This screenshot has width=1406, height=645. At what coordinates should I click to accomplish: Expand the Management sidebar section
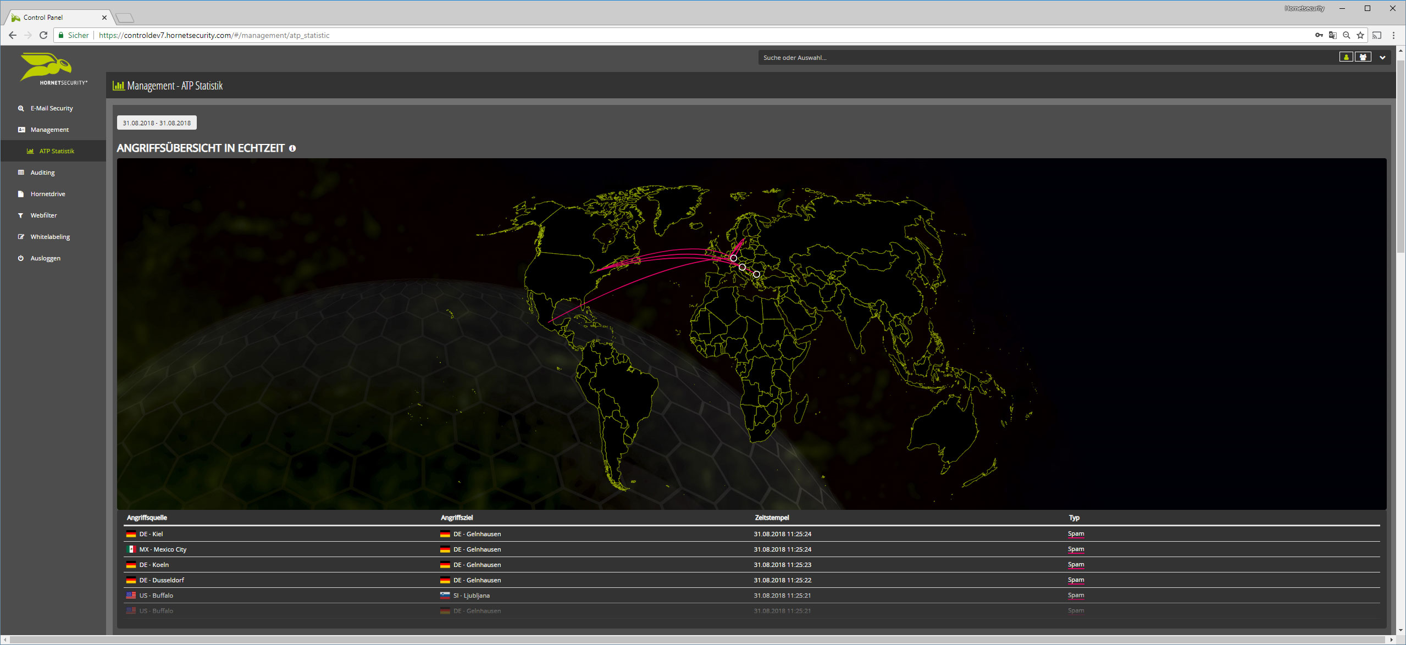(49, 130)
